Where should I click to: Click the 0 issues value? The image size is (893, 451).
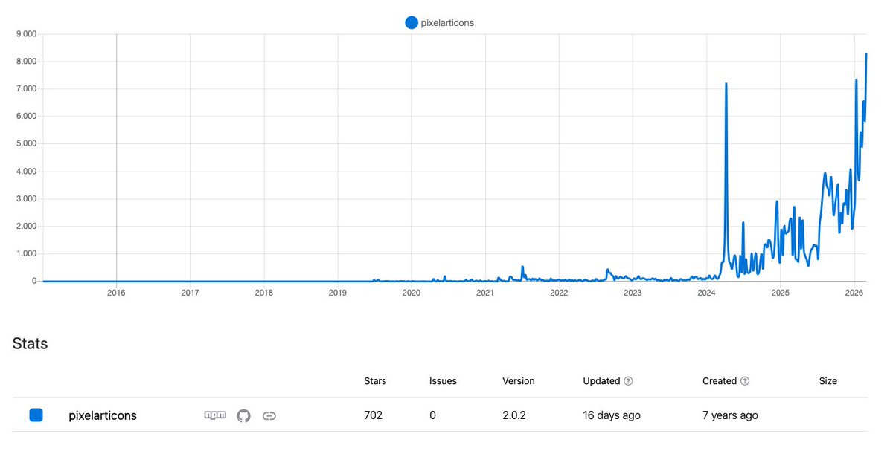432,415
